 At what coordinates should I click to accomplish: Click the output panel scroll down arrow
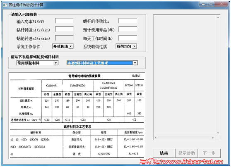click(x=218, y=133)
